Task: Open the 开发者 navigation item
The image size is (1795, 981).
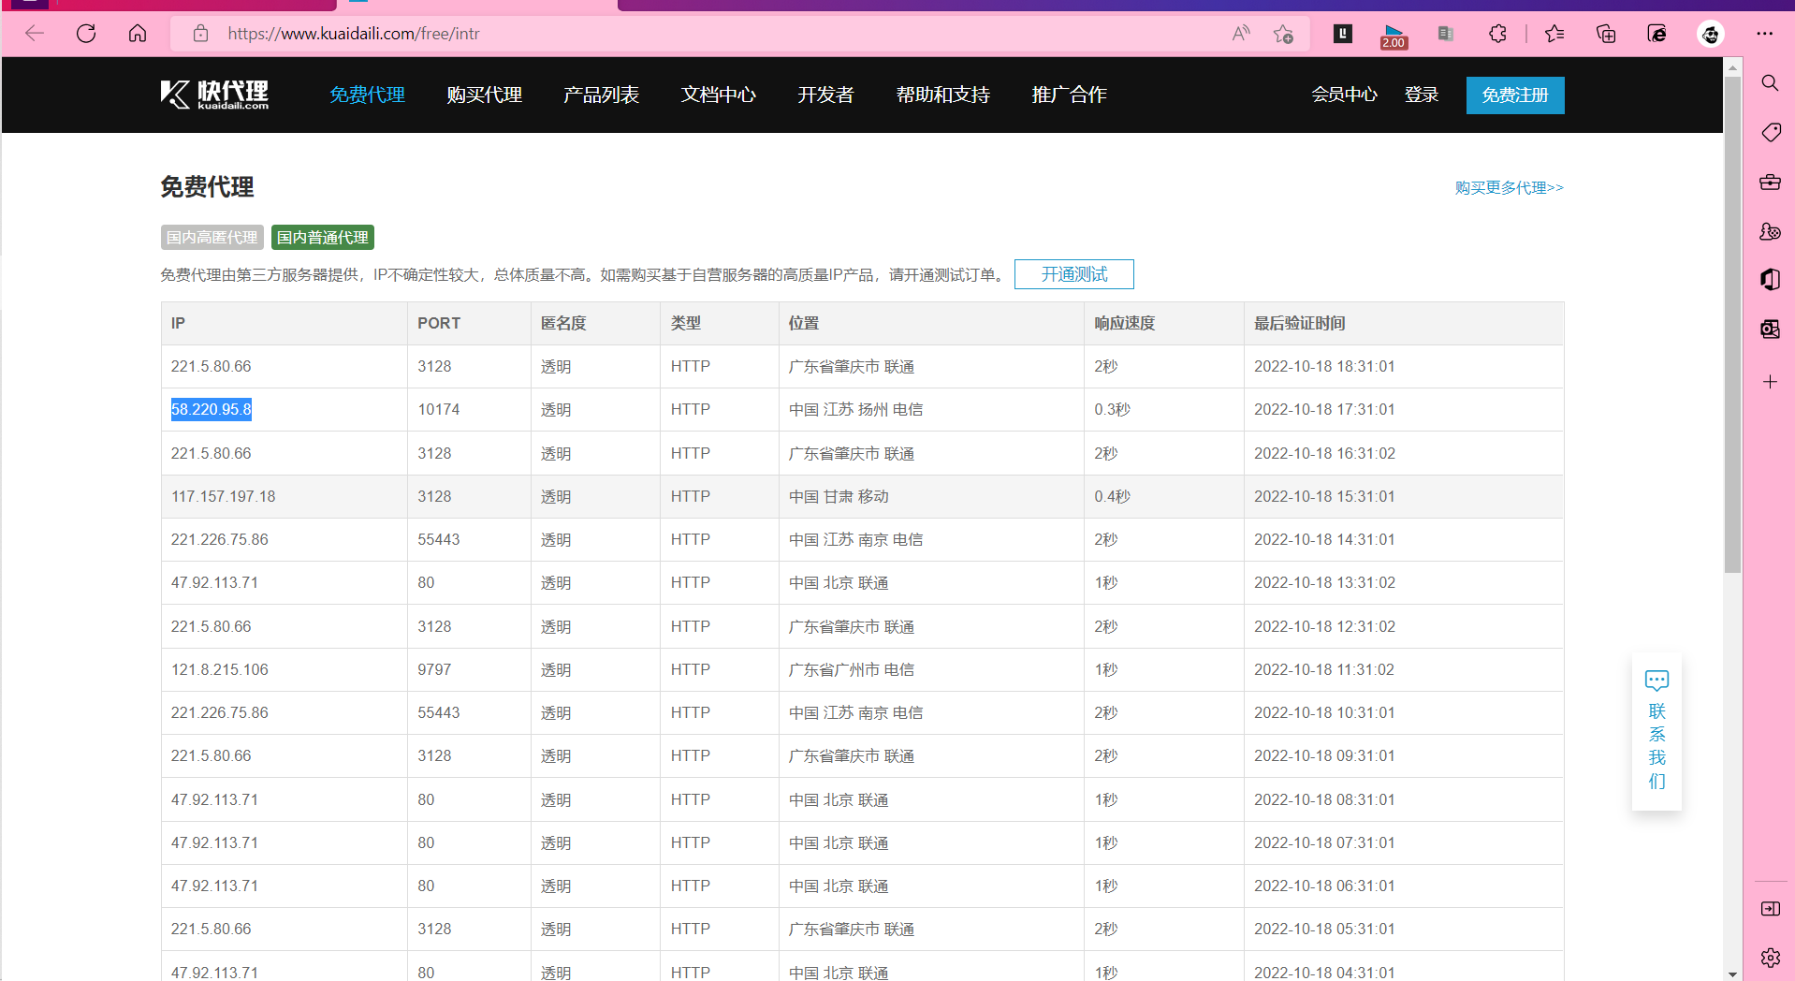Action: [825, 95]
